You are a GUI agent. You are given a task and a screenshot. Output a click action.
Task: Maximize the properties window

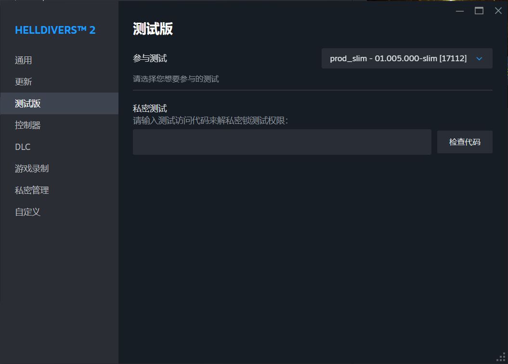(479, 11)
